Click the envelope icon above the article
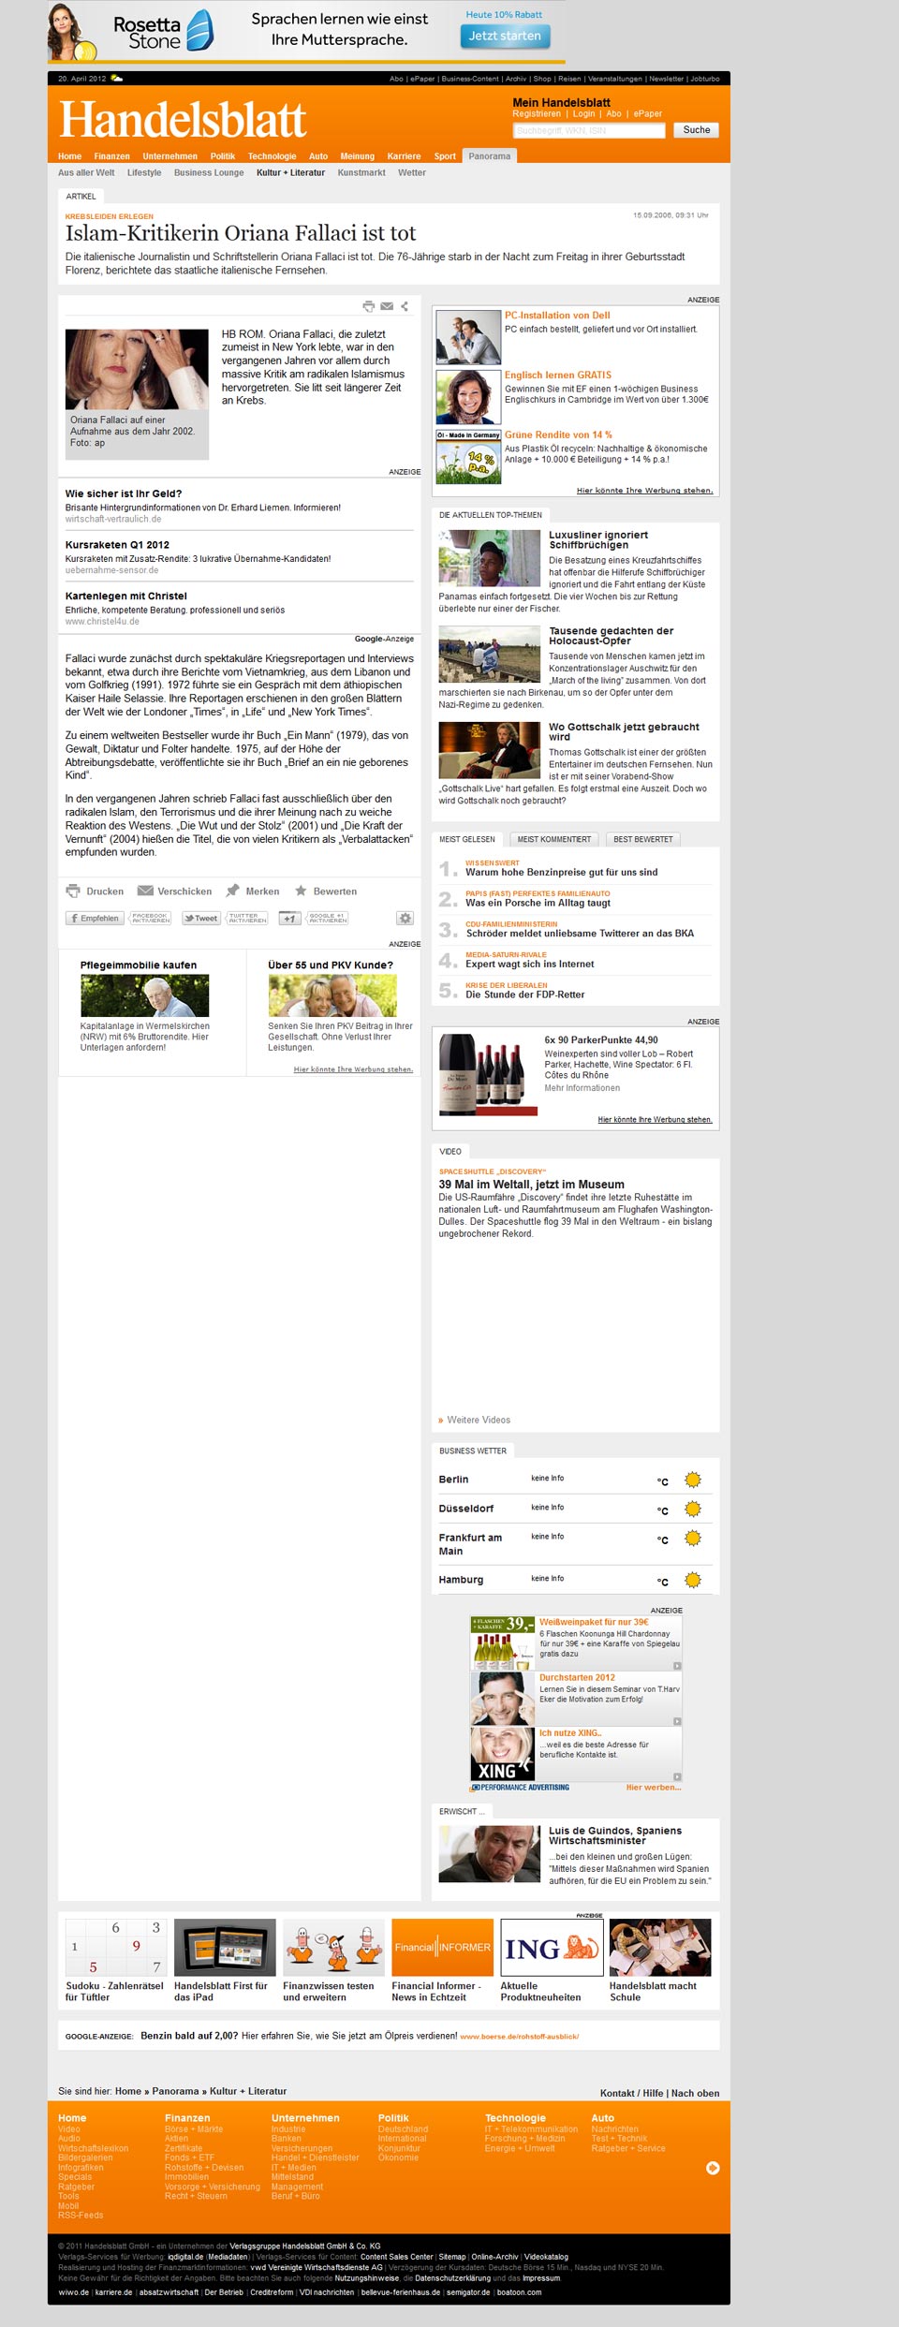Screen dimensions: 899x2327 387,306
